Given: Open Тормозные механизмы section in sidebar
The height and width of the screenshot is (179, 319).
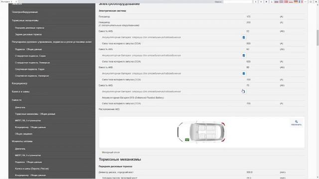Looking at the screenshot, I should click(25, 20).
